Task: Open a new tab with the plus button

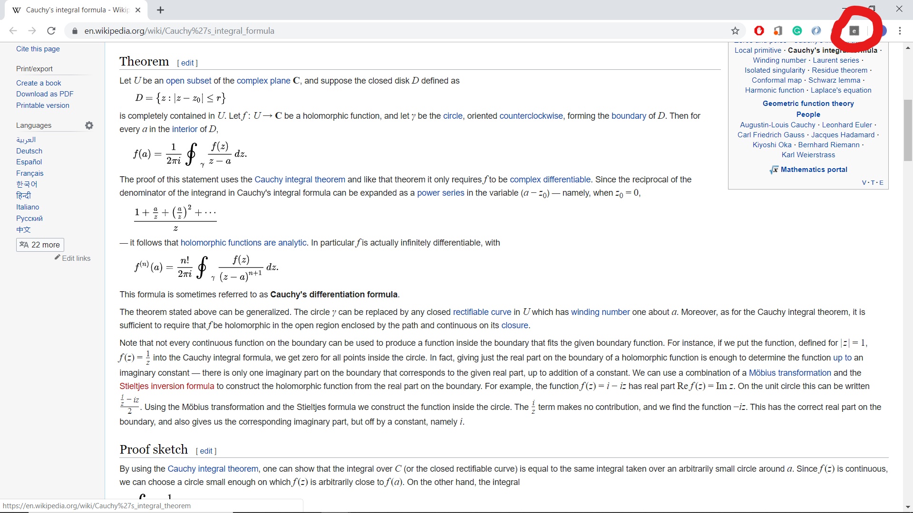Action: point(161,10)
